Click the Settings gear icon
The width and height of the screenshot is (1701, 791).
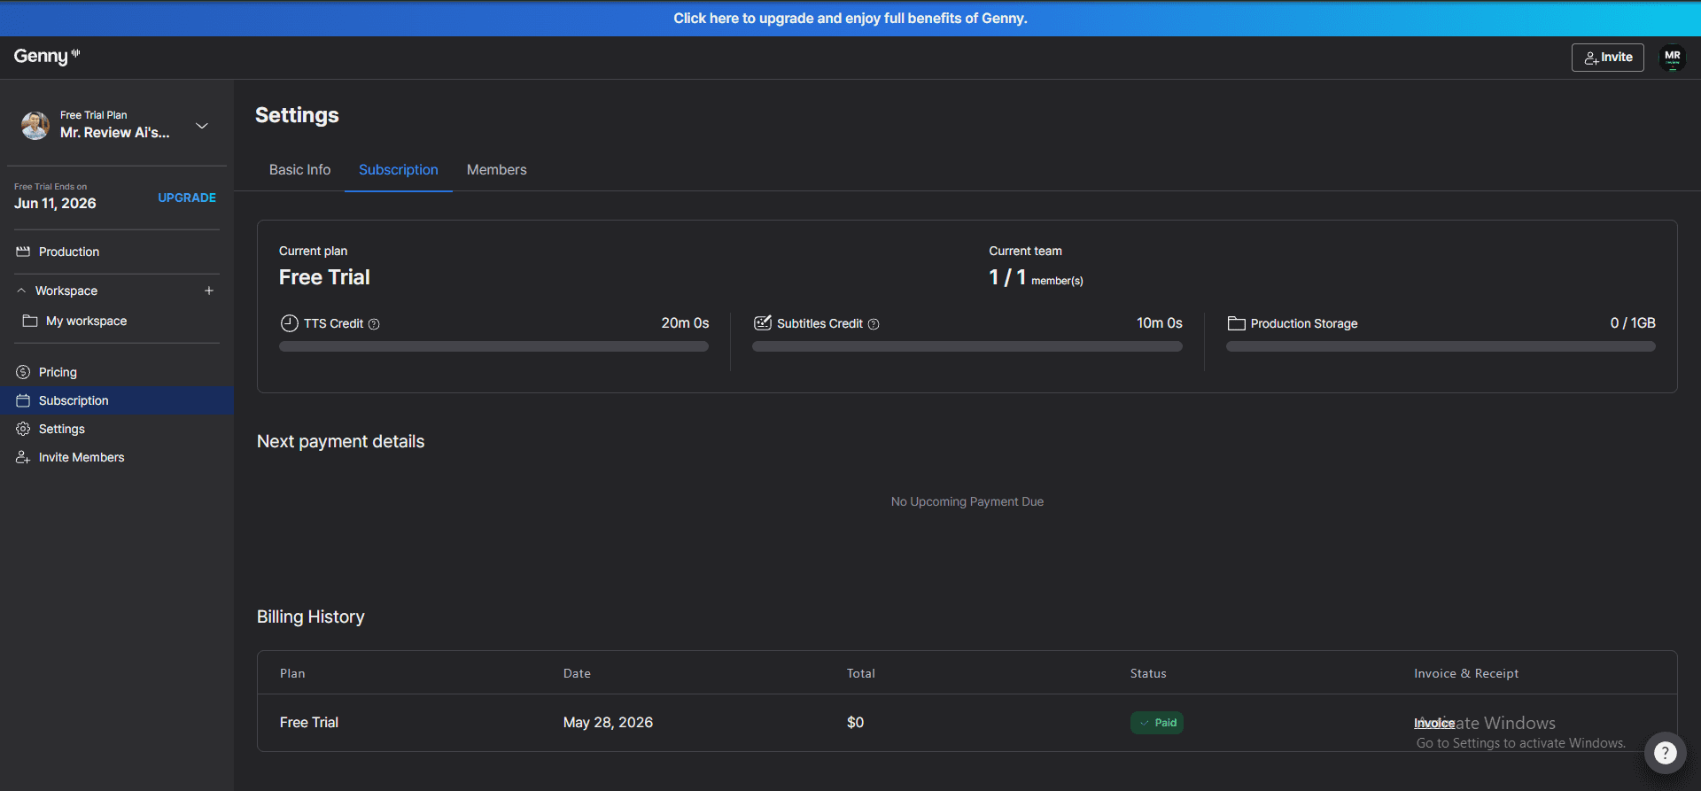click(x=23, y=429)
